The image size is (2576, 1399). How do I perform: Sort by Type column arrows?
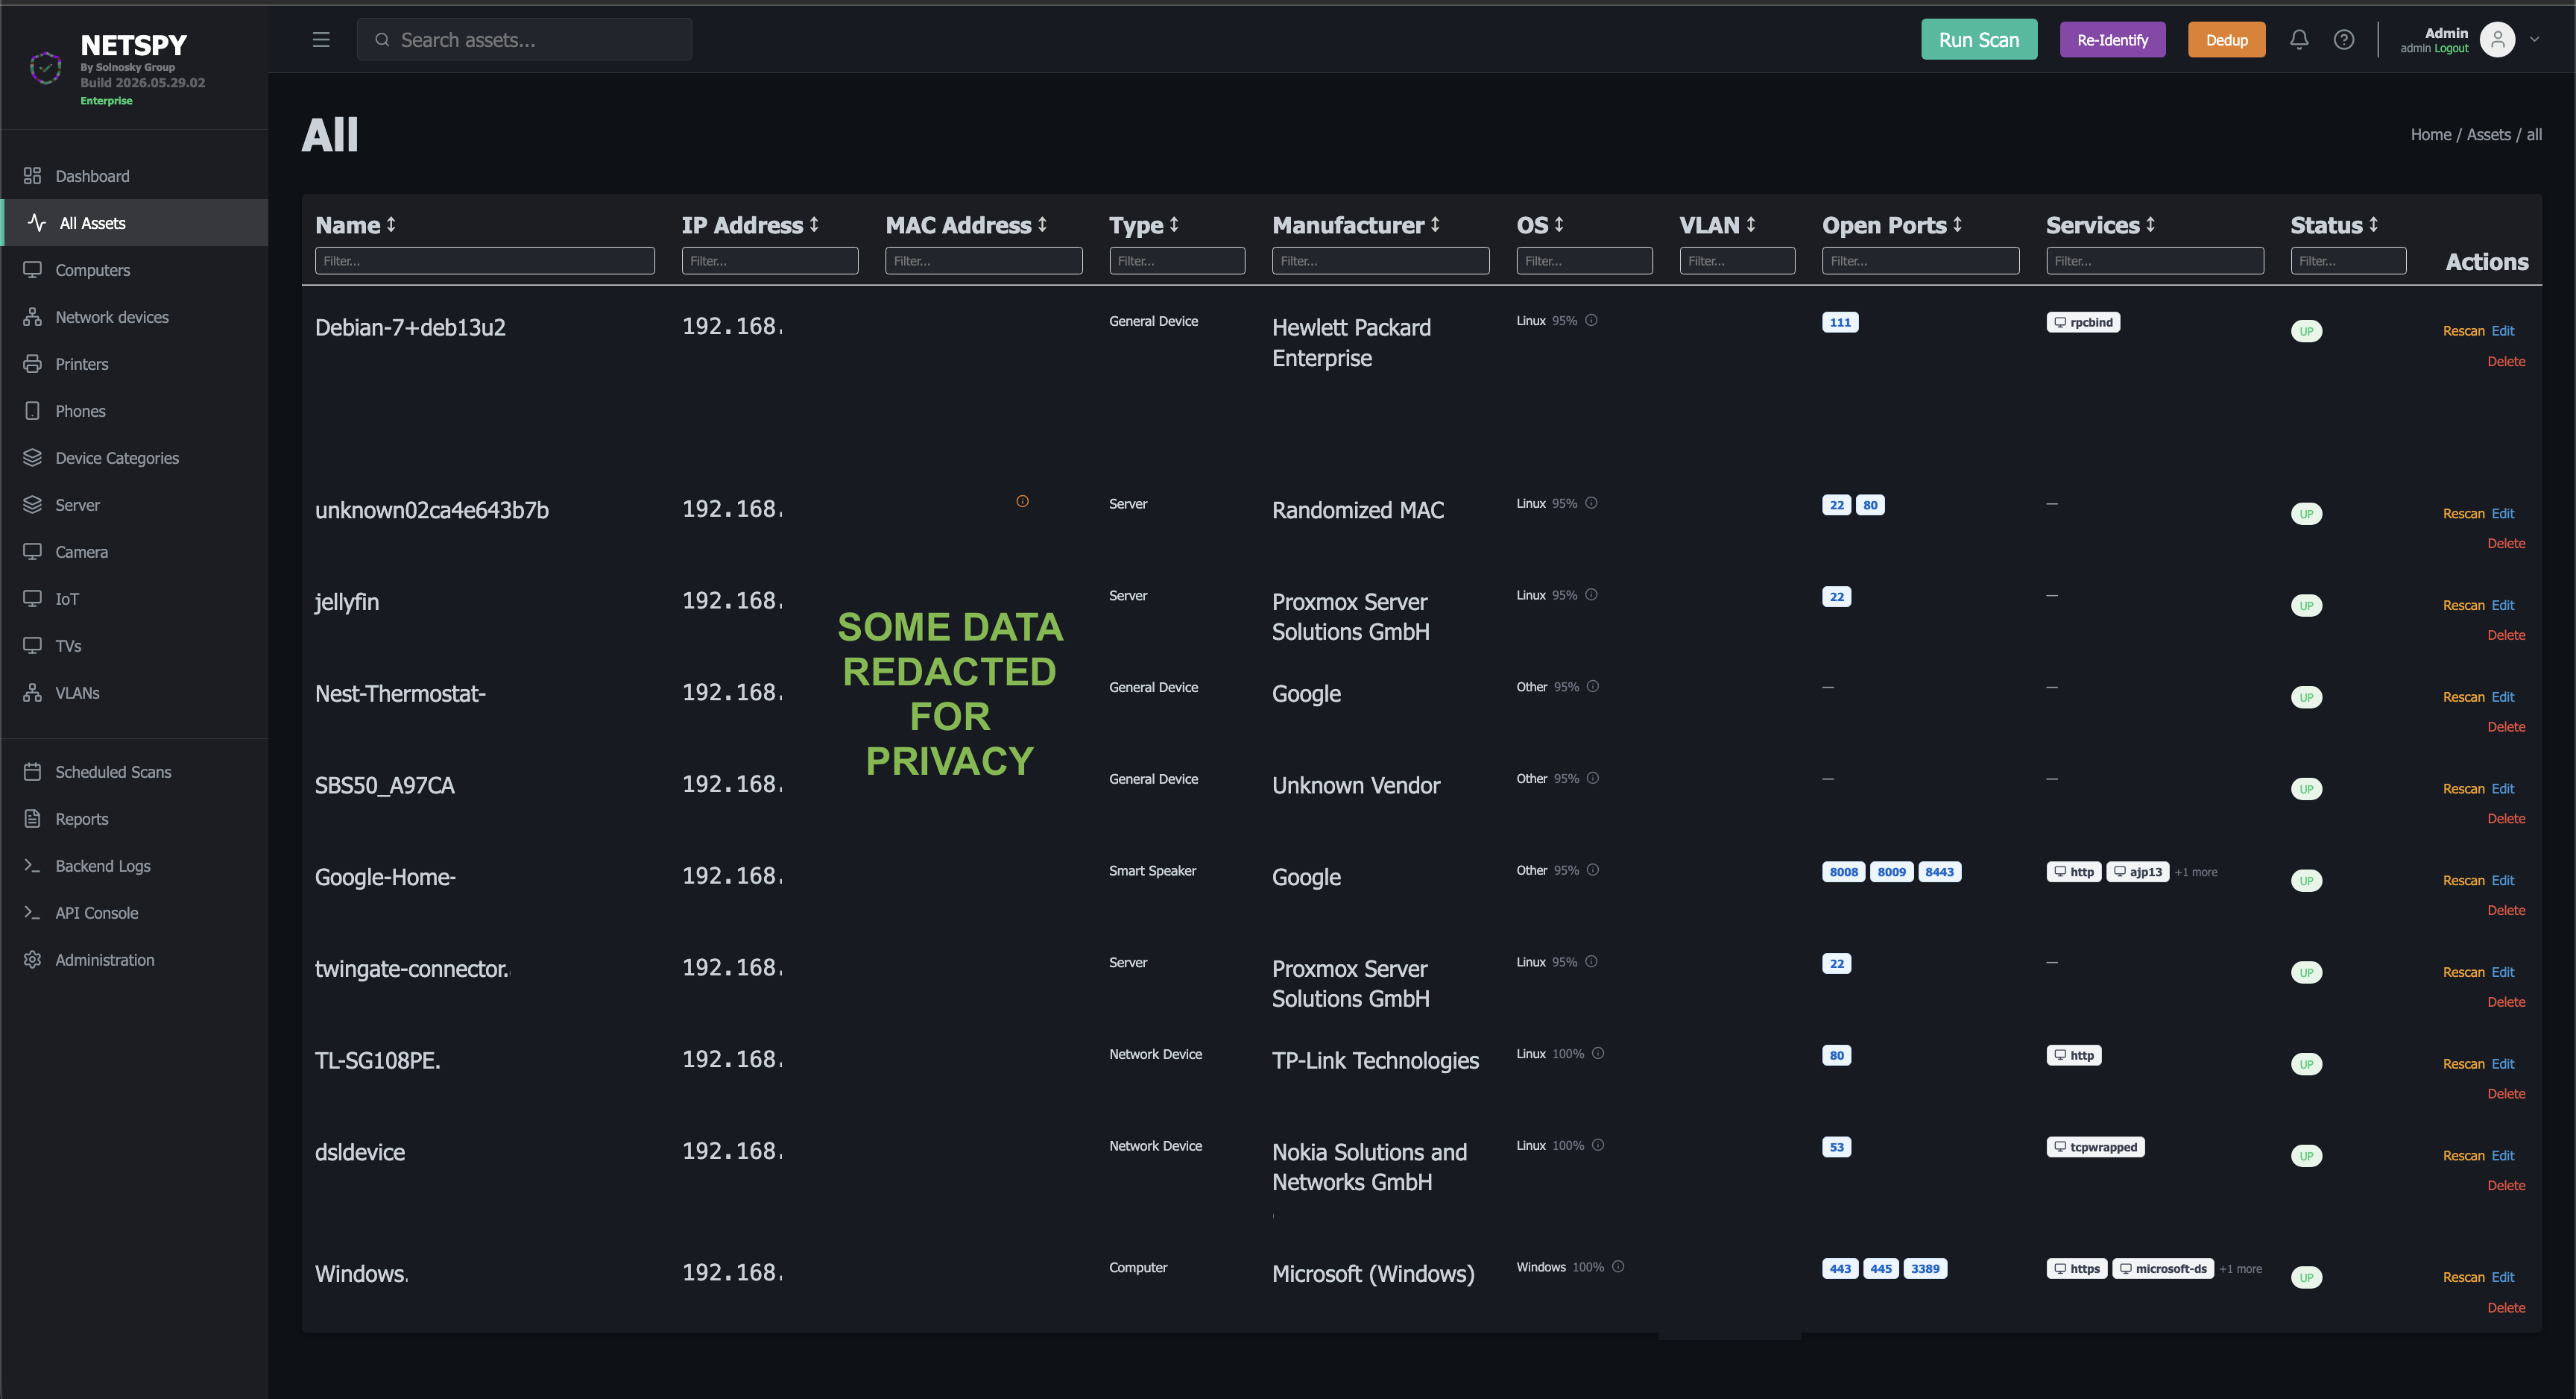click(1174, 225)
